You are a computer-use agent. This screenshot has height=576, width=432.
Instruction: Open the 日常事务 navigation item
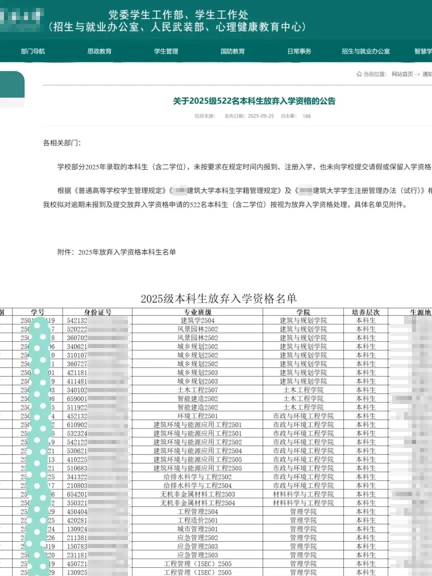pos(299,51)
